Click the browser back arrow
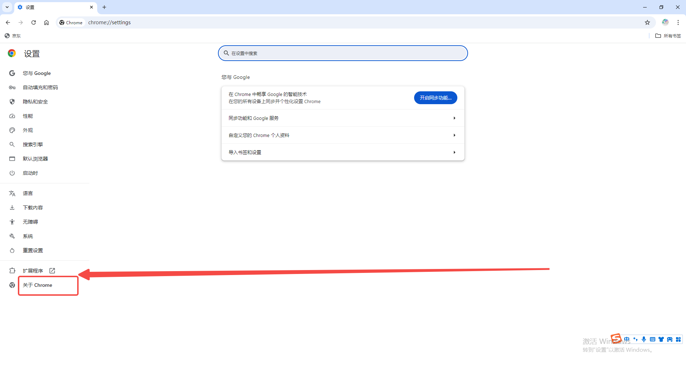The image size is (686, 371). click(x=8, y=22)
